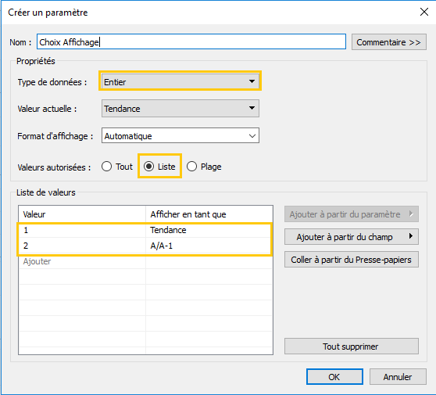Confirm with the OK button

click(334, 377)
